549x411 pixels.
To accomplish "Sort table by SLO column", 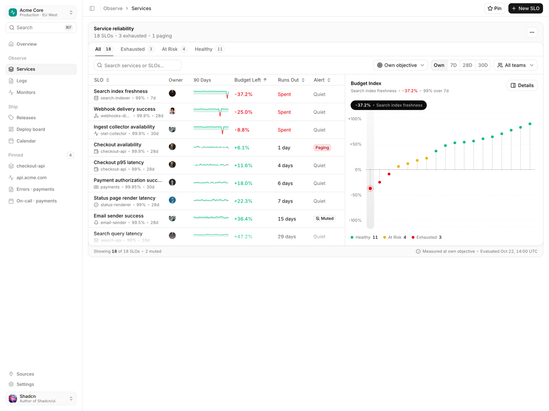I will pos(102,80).
